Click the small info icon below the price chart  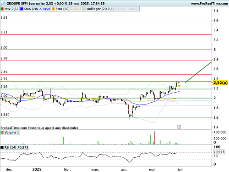pos(179,127)
